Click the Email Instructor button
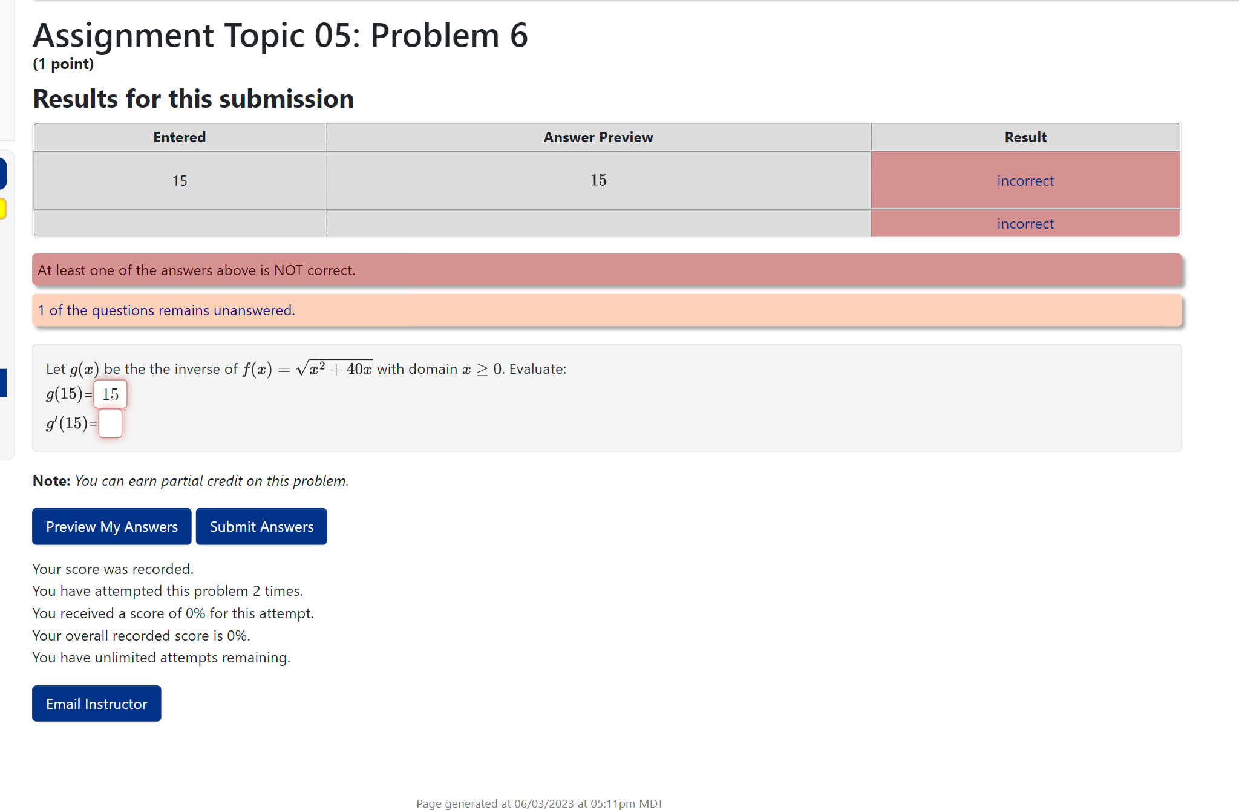This screenshot has width=1239, height=810. (96, 704)
